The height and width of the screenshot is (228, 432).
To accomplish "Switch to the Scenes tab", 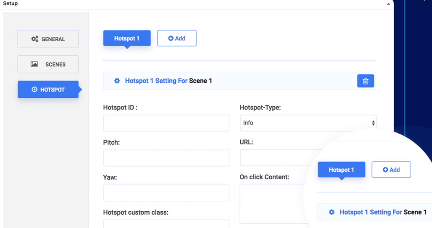I will coord(48,64).
